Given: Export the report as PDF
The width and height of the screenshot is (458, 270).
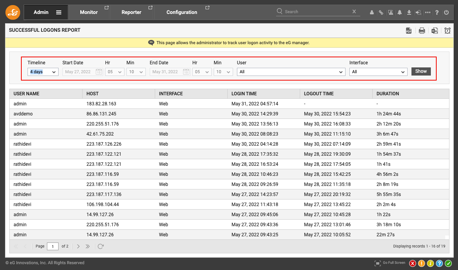Looking at the screenshot, I should [409, 30].
